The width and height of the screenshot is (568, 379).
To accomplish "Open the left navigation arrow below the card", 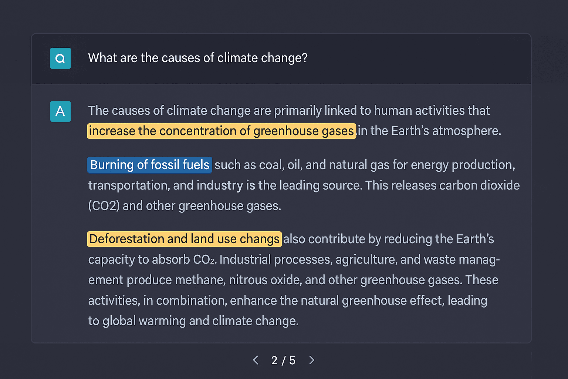I will pyautogui.click(x=256, y=360).
